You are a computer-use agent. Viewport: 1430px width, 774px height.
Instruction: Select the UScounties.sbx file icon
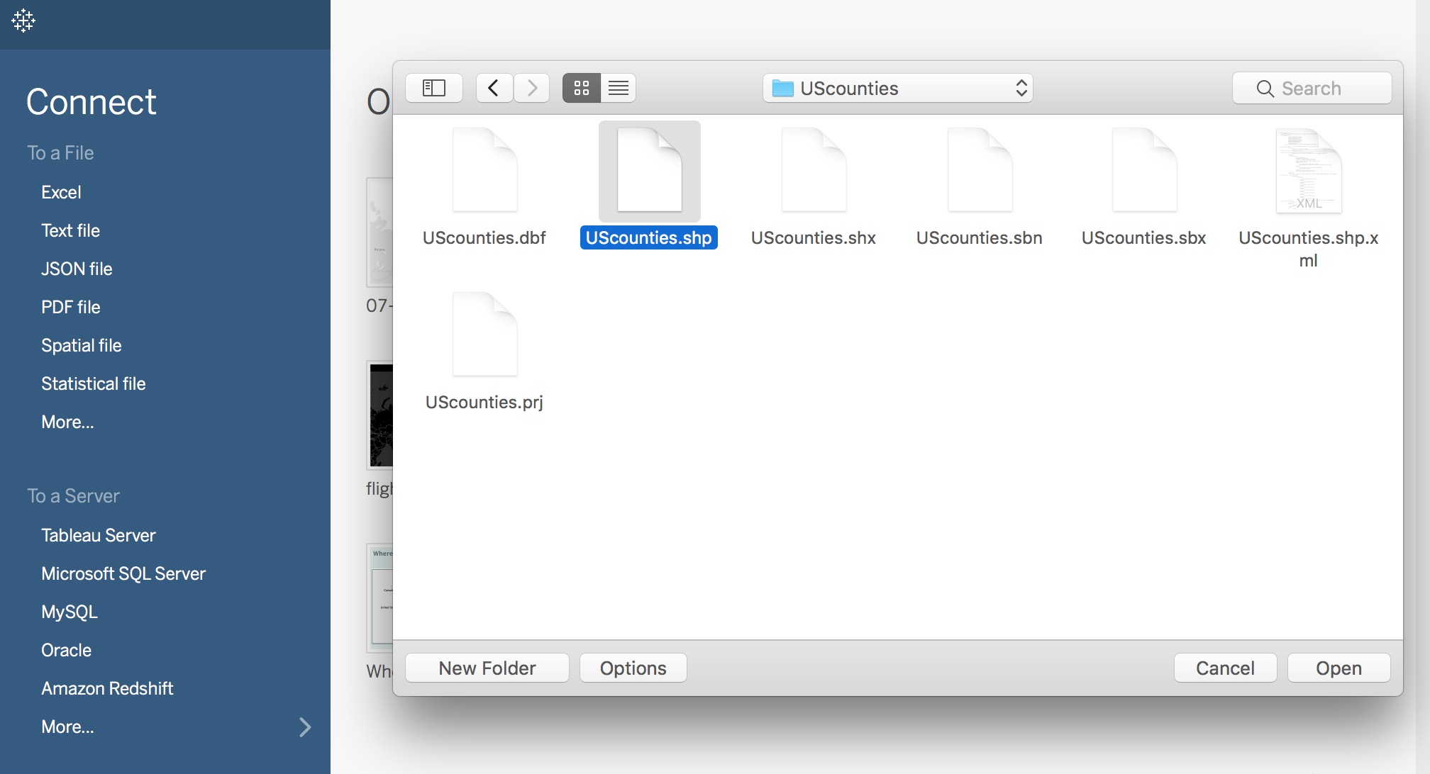coord(1143,171)
